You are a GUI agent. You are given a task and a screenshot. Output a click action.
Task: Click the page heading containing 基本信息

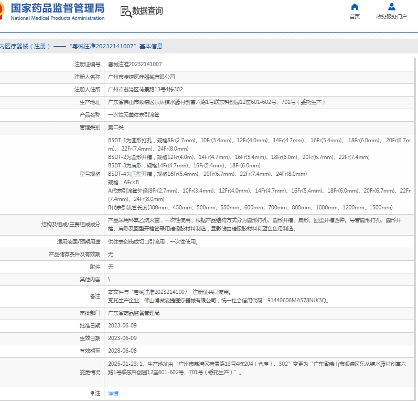(x=81, y=46)
